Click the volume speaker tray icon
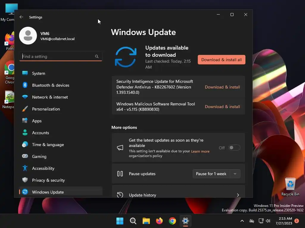 (268, 221)
